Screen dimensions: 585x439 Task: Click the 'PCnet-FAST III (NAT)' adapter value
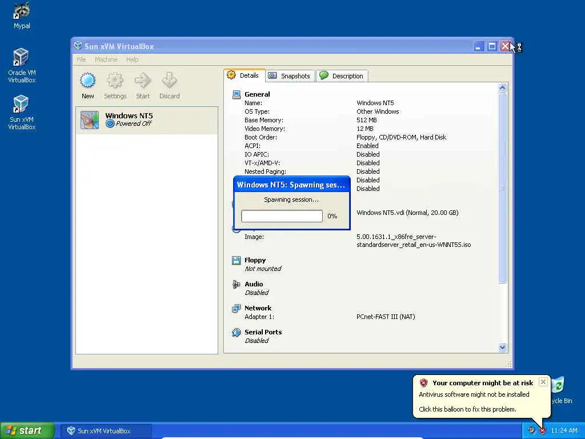tap(386, 317)
